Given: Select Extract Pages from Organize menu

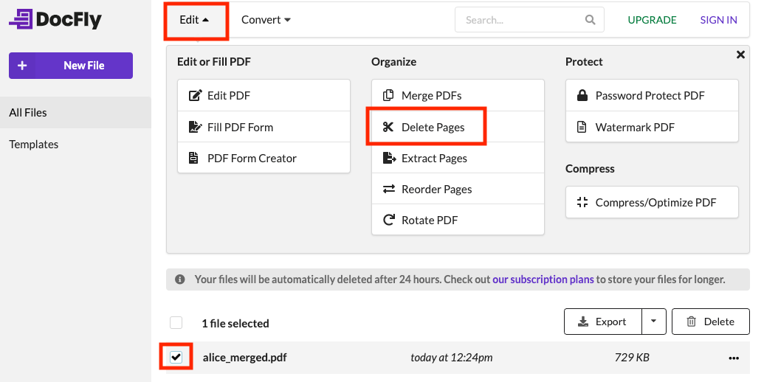Looking at the screenshot, I should (434, 159).
